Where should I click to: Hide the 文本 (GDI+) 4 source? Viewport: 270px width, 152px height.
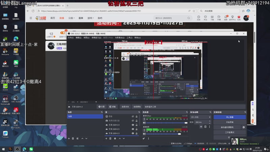point(133,125)
